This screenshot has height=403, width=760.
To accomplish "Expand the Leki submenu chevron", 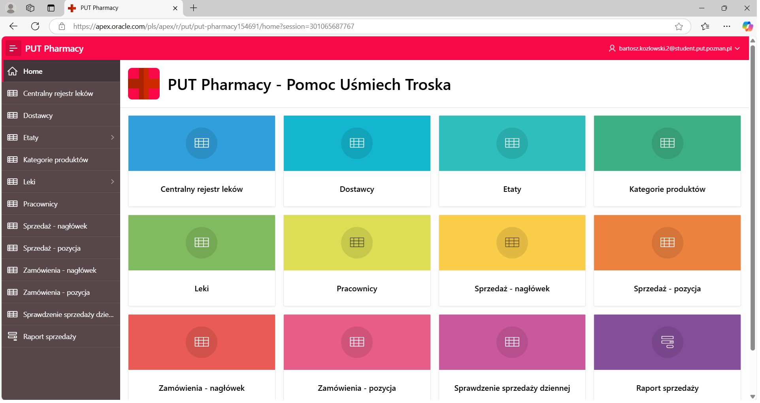I will 113,182.
